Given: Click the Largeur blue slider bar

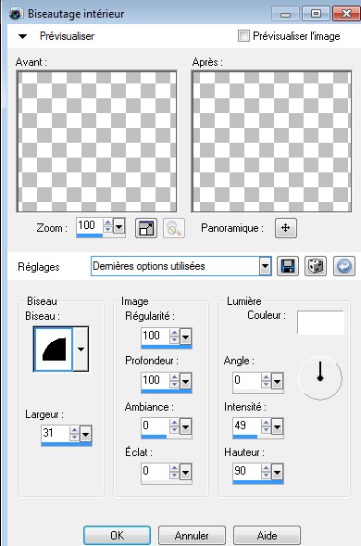Looking at the screenshot, I should 67,444.
